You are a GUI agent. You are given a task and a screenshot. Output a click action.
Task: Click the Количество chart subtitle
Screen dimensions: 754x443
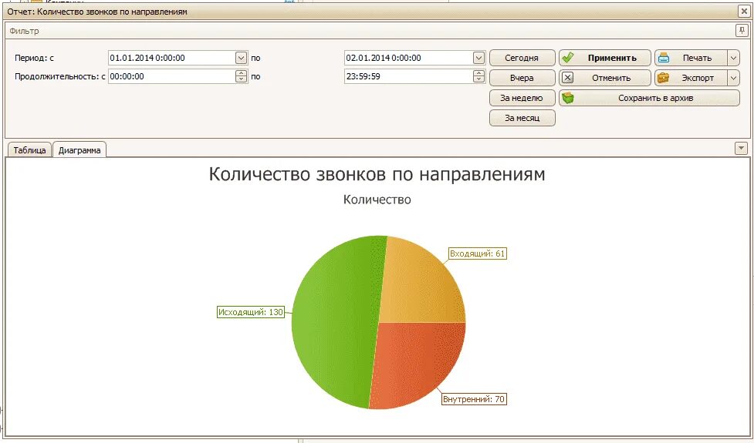377,200
